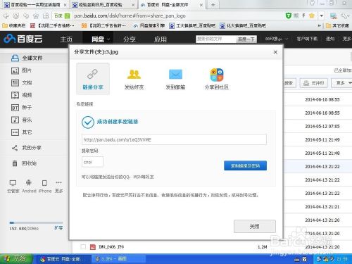Click the DMG_2406.JPG file name
Viewport: 352px width, 264px height.
pos(111,247)
